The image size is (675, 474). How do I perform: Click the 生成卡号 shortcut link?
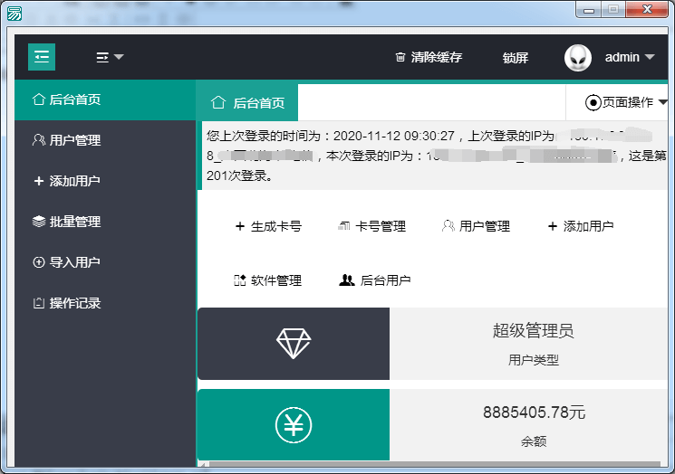(268, 226)
